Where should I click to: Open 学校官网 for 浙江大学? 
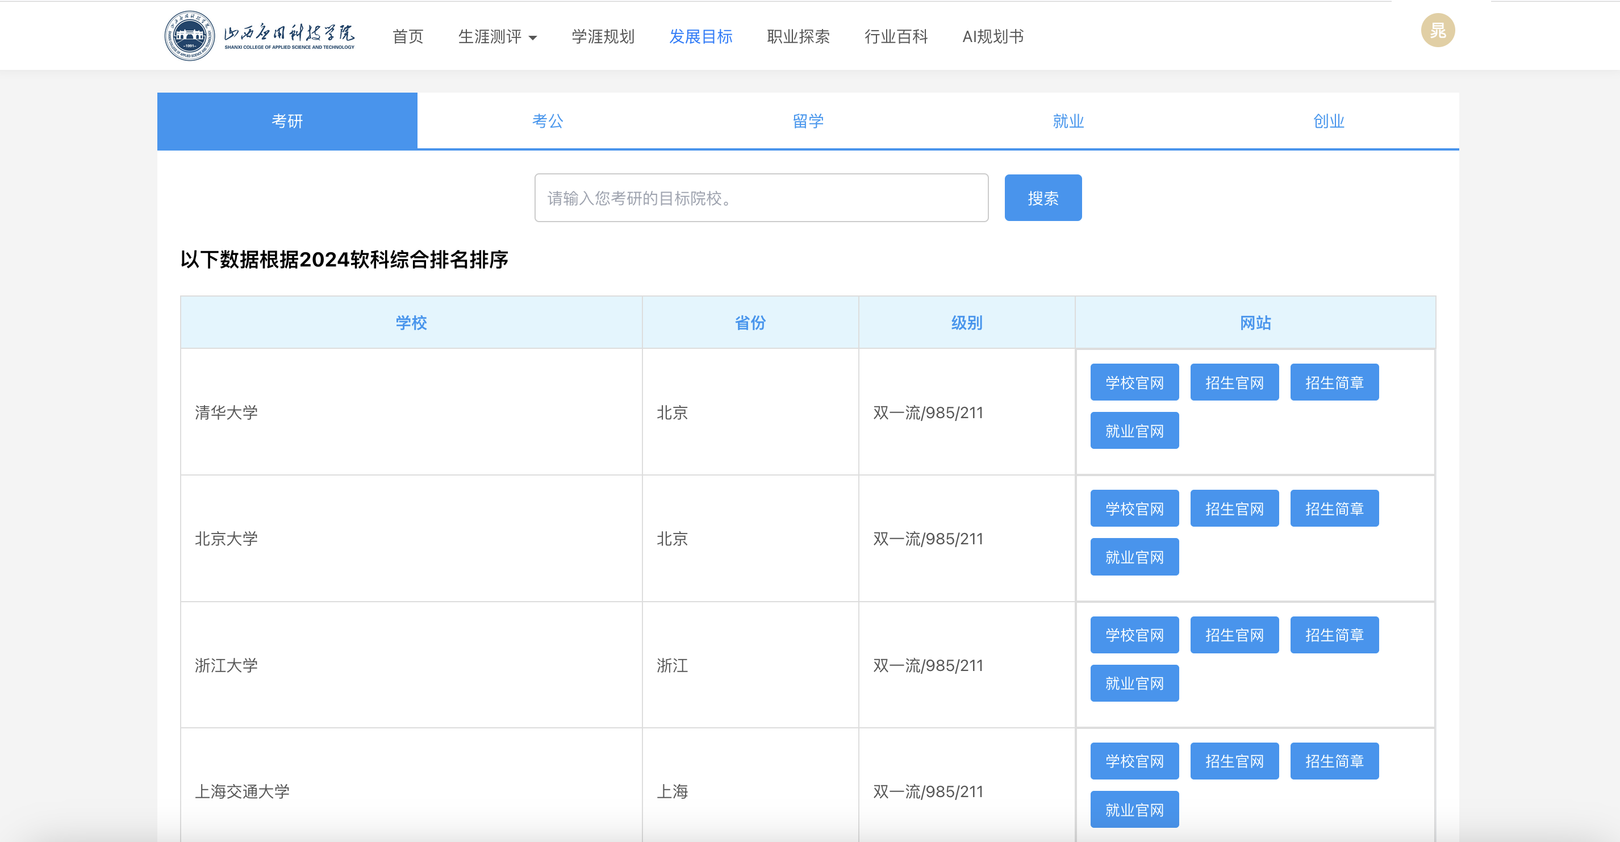coord(1134,635)
